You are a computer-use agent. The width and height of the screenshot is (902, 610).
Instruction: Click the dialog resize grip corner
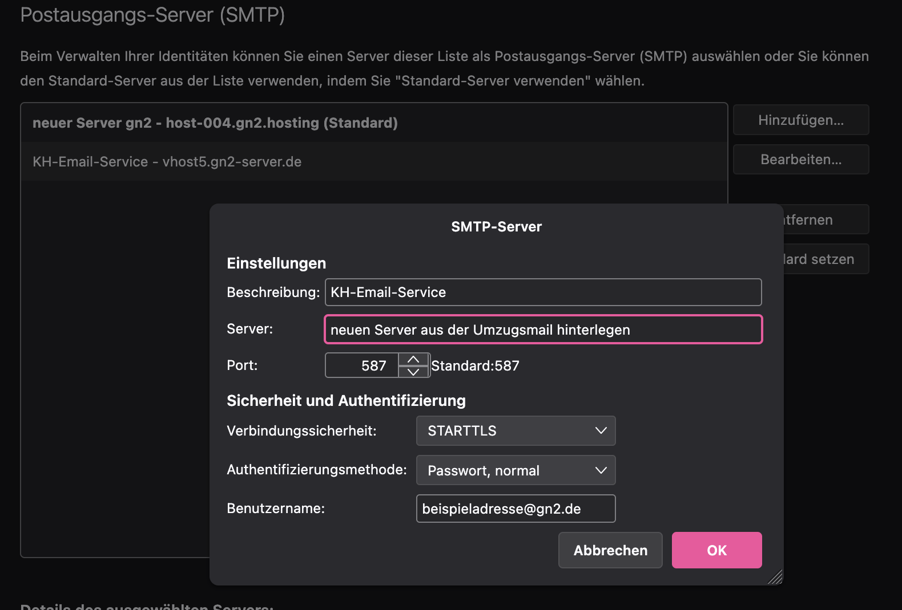click(x=775, y=578)
